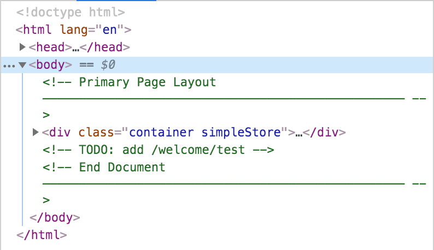Select the div class container simpleStore row

(193, 132)
